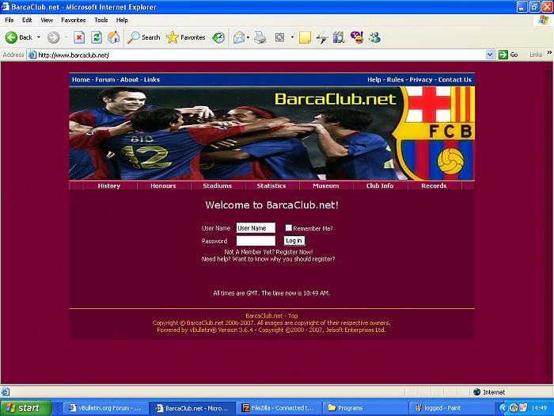This screenshot has height=416, width=554.
Task: Click inside the Password field
Action: pyautogui.click(x=256, y=241)
